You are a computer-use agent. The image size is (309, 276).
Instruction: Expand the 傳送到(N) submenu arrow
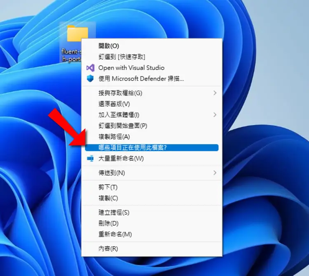(215, 173)
